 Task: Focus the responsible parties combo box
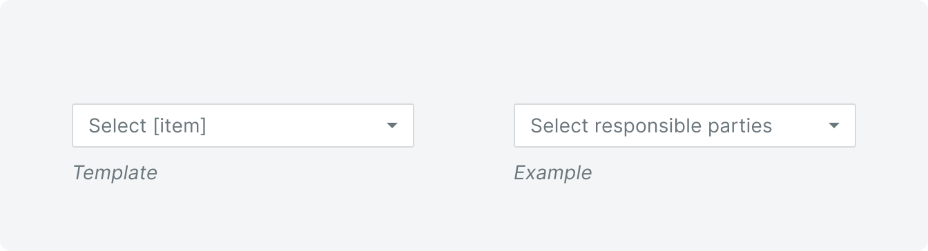[685, 125]
